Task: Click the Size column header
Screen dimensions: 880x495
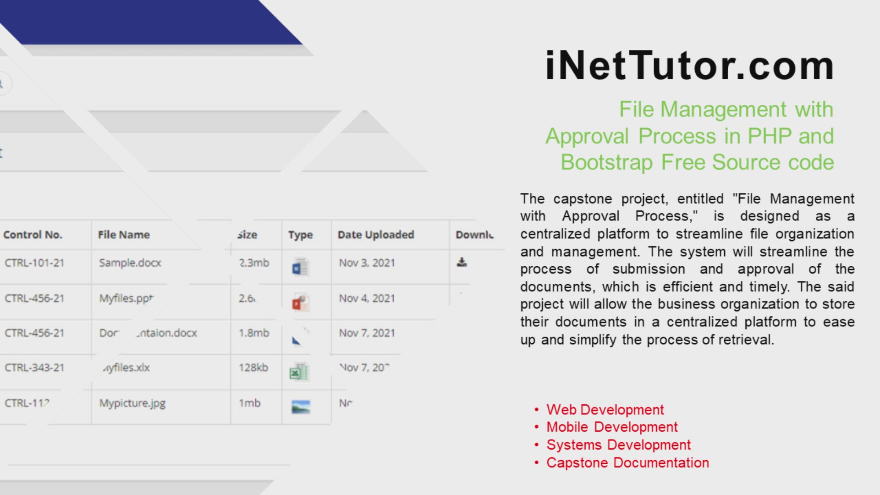Action: (x=247, y=235)
